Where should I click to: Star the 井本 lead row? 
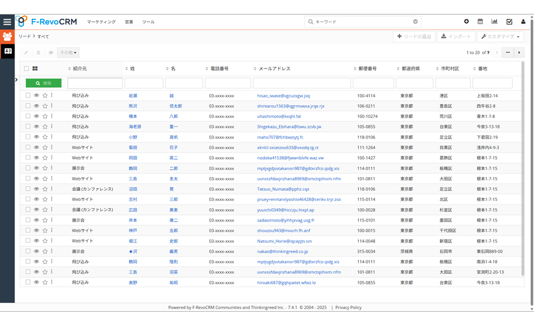coord(45,220)
